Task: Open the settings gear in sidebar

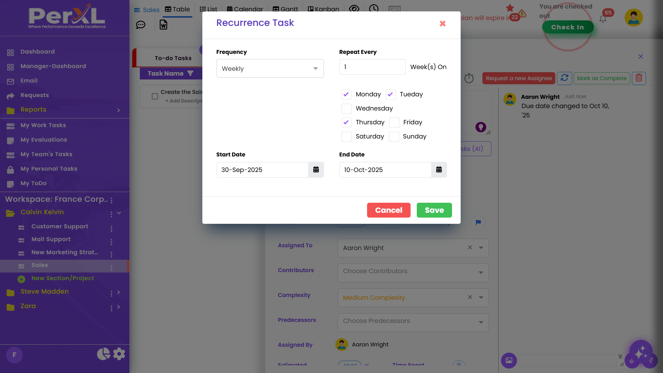Action: [119, 354]
